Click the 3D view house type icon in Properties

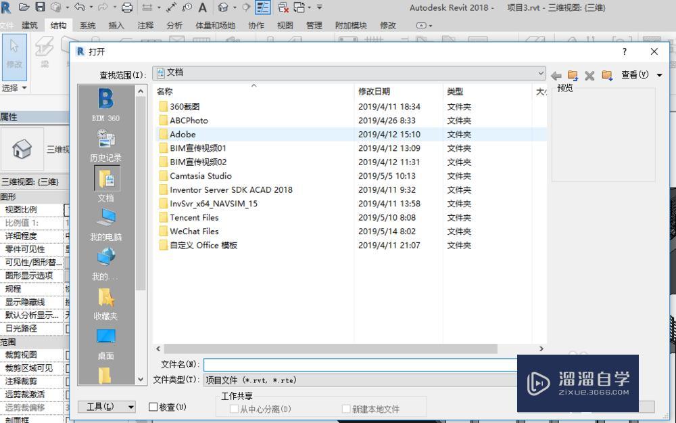[x=22, y=149]
